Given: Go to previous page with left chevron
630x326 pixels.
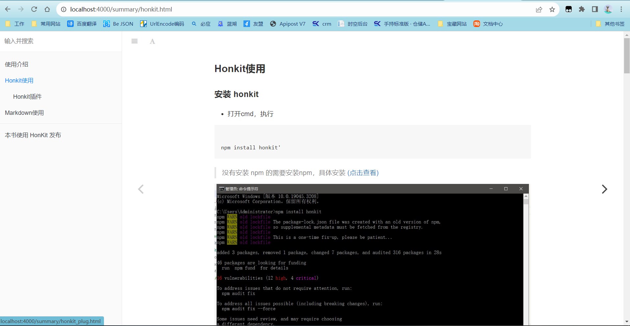Looking at the screenshot, I should 141,189.
